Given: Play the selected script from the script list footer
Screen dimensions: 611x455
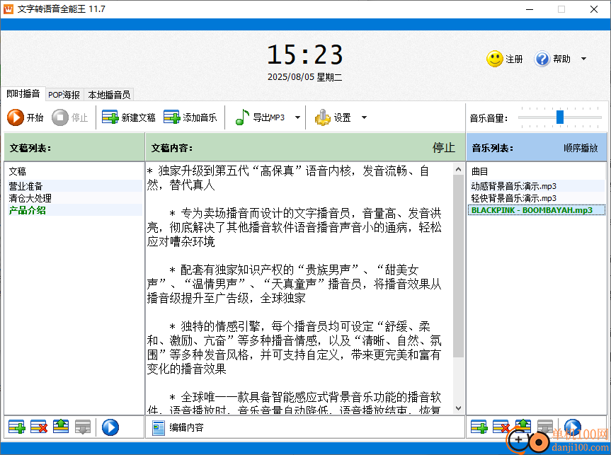Looking at the screenshot, I should [110, 427].
